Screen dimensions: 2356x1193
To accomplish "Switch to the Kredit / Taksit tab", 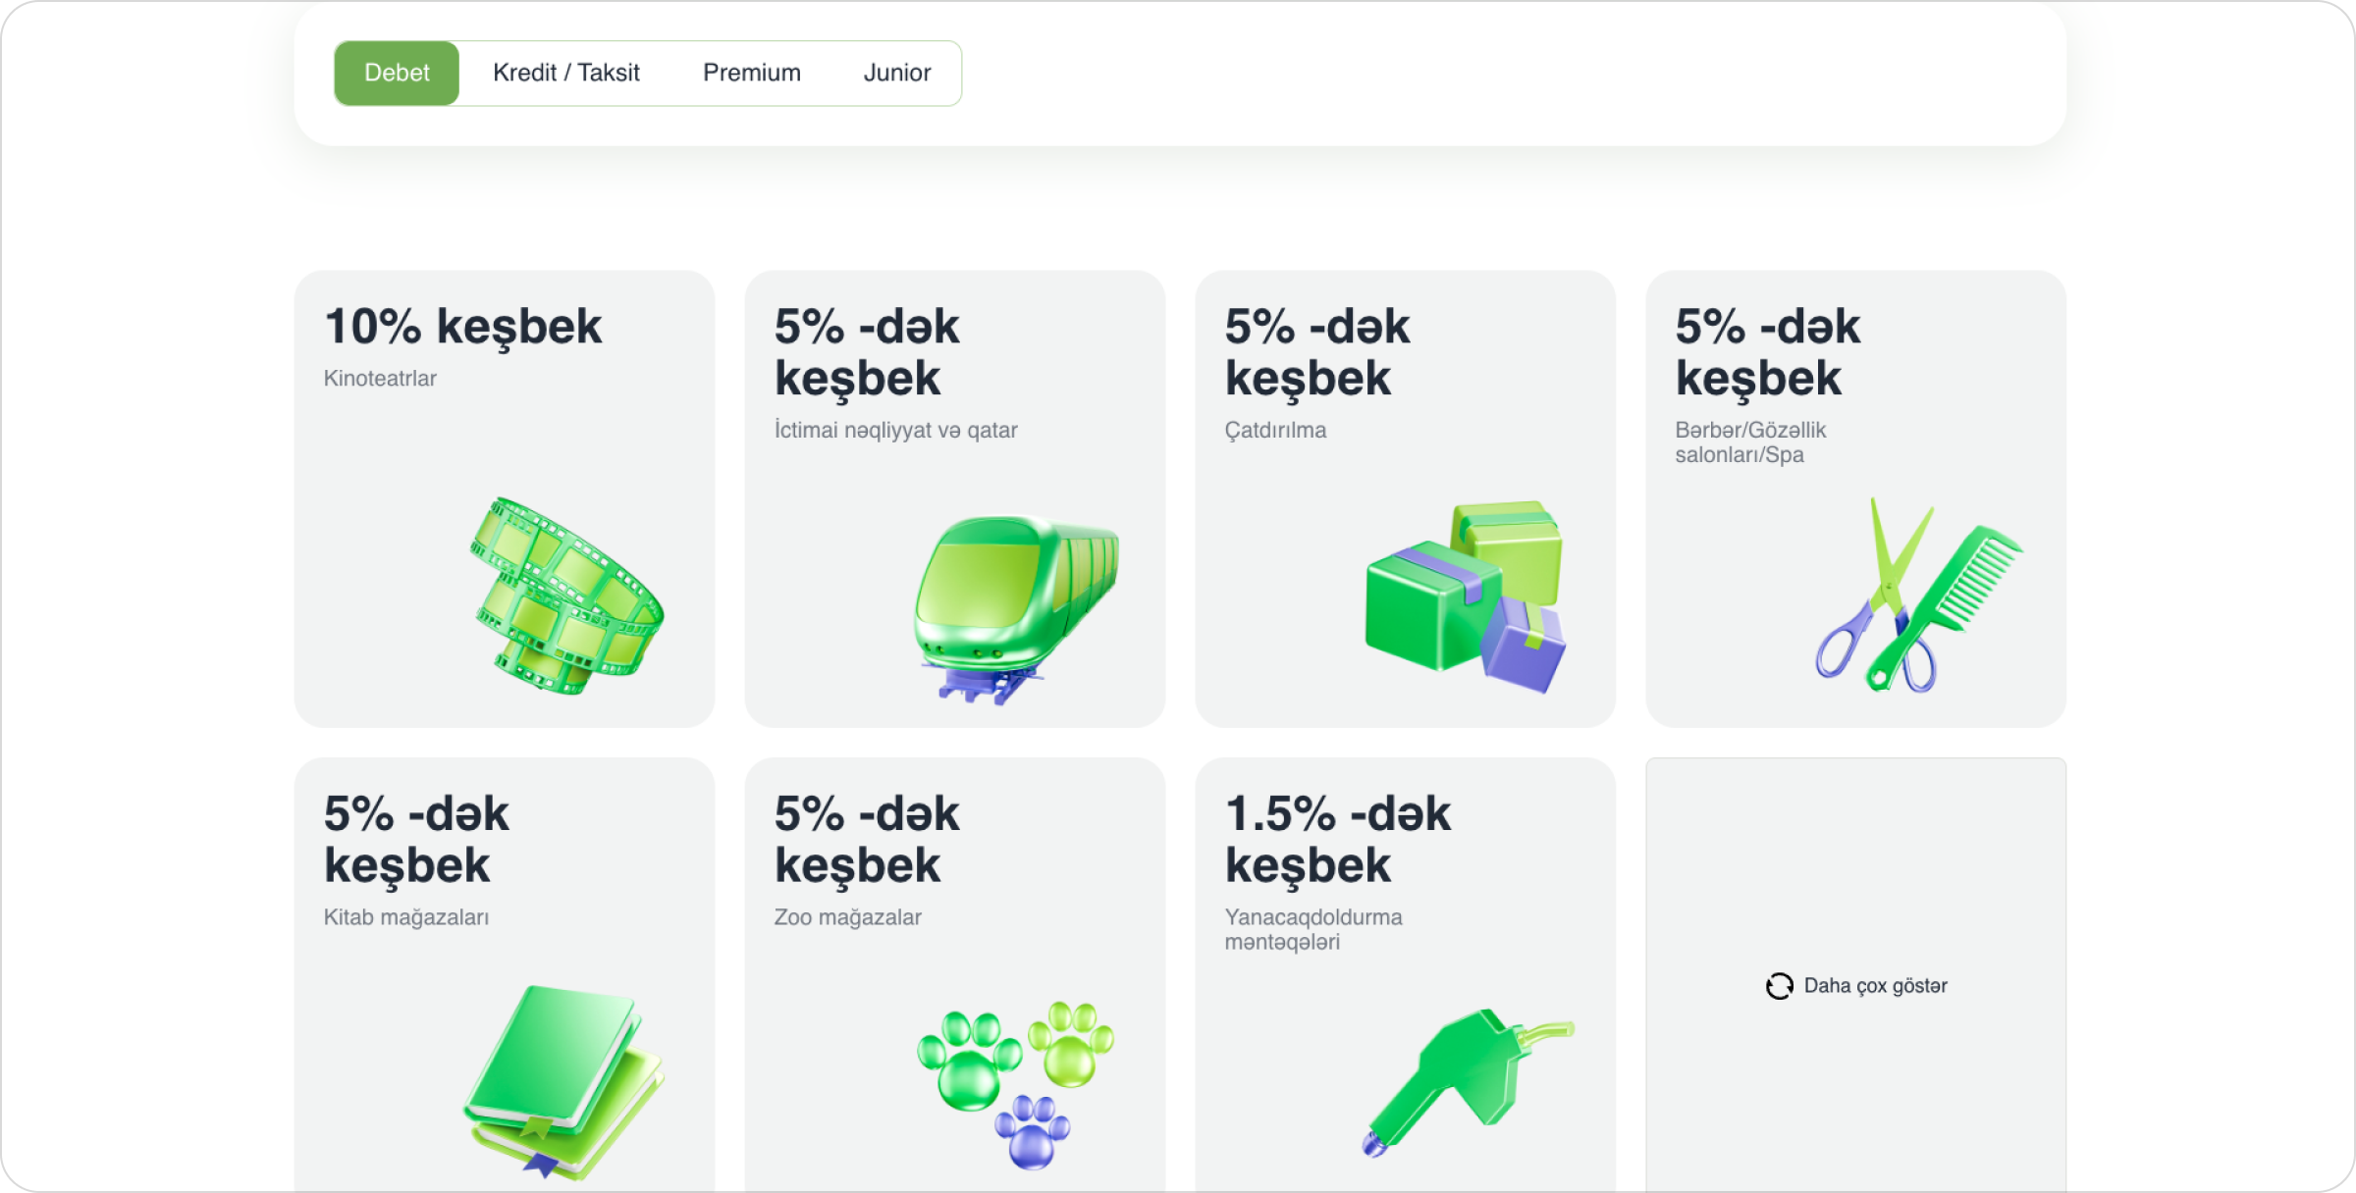I will tap(565, 73).
